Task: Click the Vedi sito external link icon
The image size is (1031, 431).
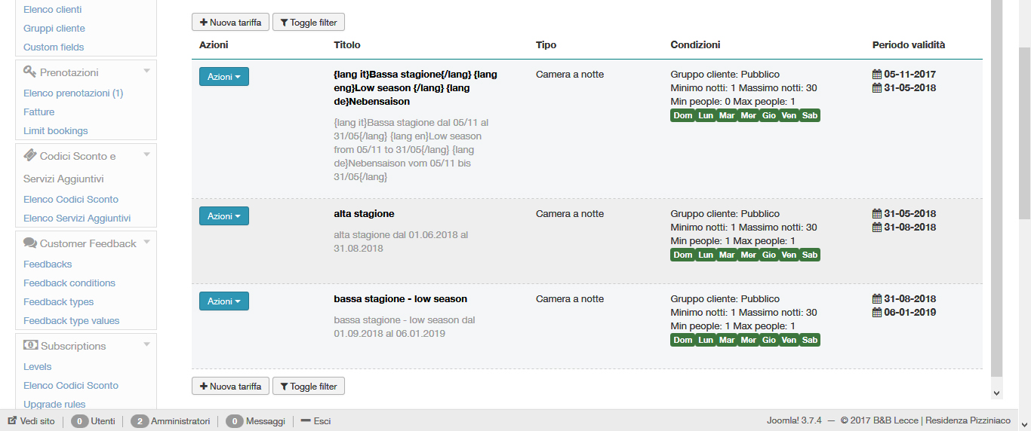Action: pyautogui.click(x=12, y=421)
